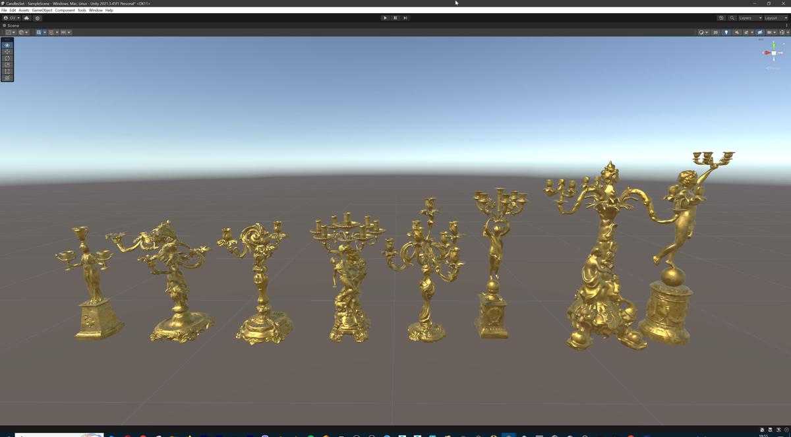Open the Gizmos options arrow
The height and width of the screenshot is (437, 791).
click(x=788, y=32)
